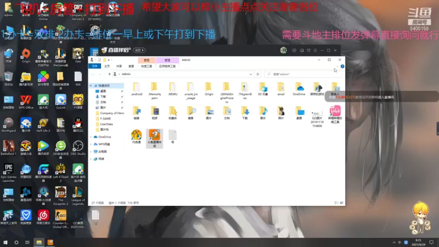Refresh the Admin folder view
Screen dimensions: 439x247
point(258,74)
